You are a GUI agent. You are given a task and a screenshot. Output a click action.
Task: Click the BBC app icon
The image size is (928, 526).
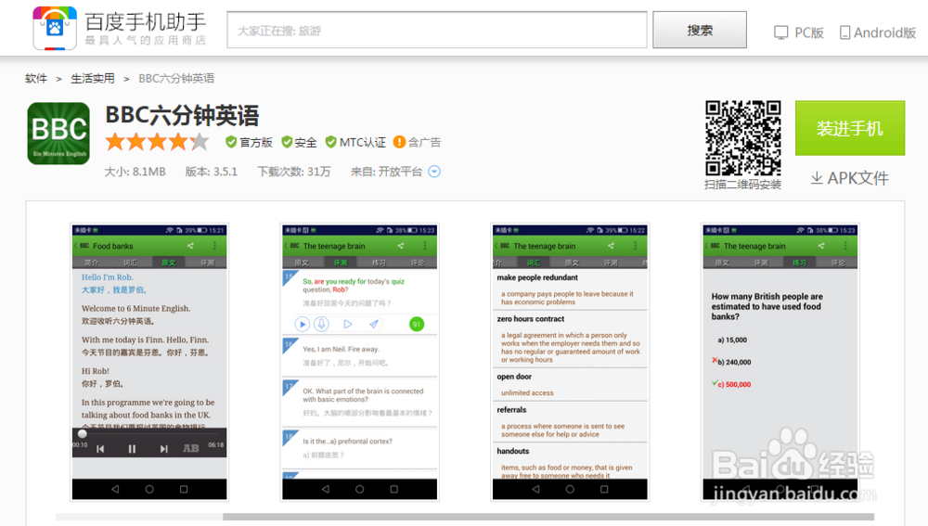58,134
